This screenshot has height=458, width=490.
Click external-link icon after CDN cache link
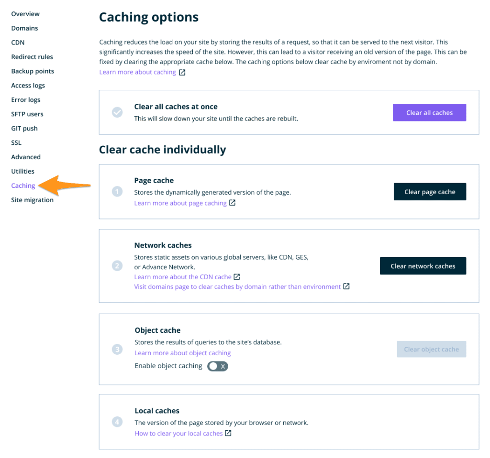(x=237, y=277)
